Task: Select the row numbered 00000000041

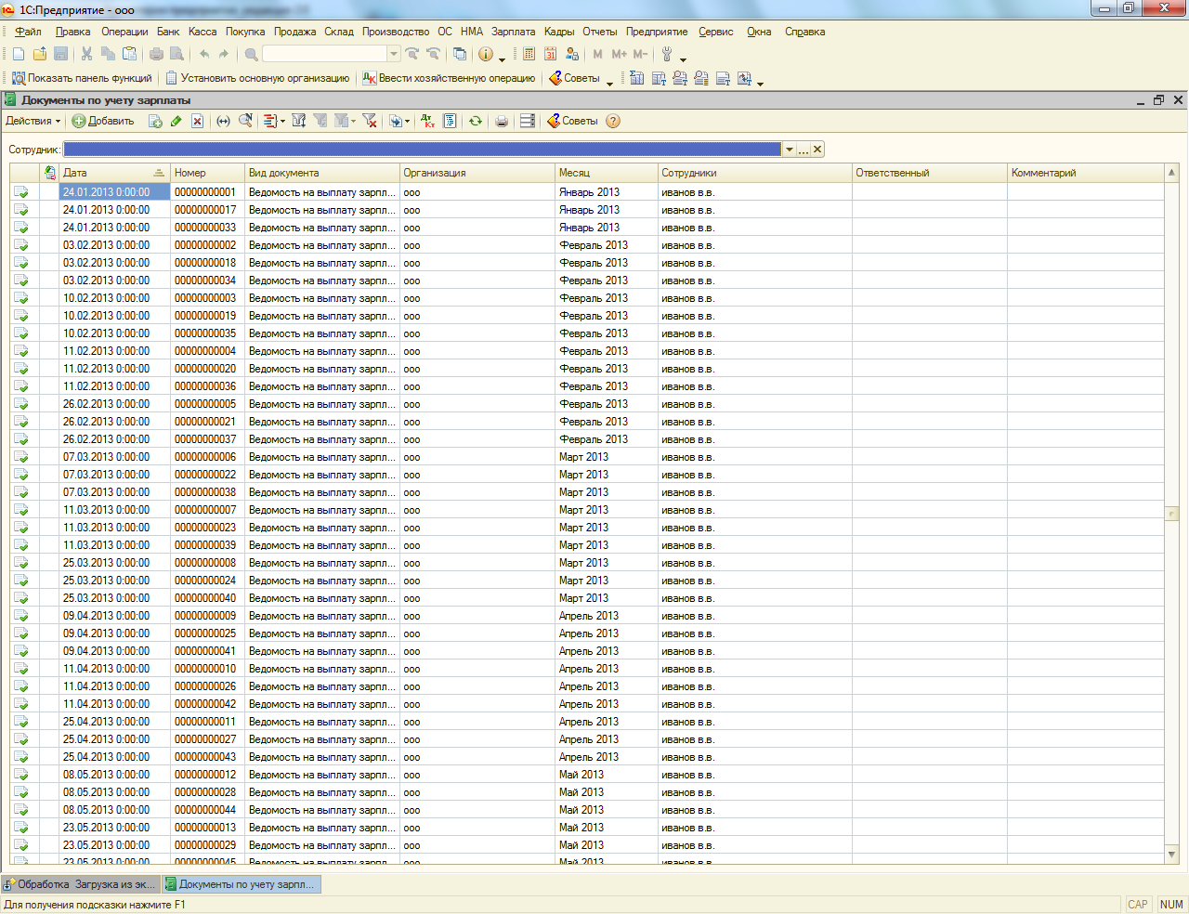Action: (587, 651)
